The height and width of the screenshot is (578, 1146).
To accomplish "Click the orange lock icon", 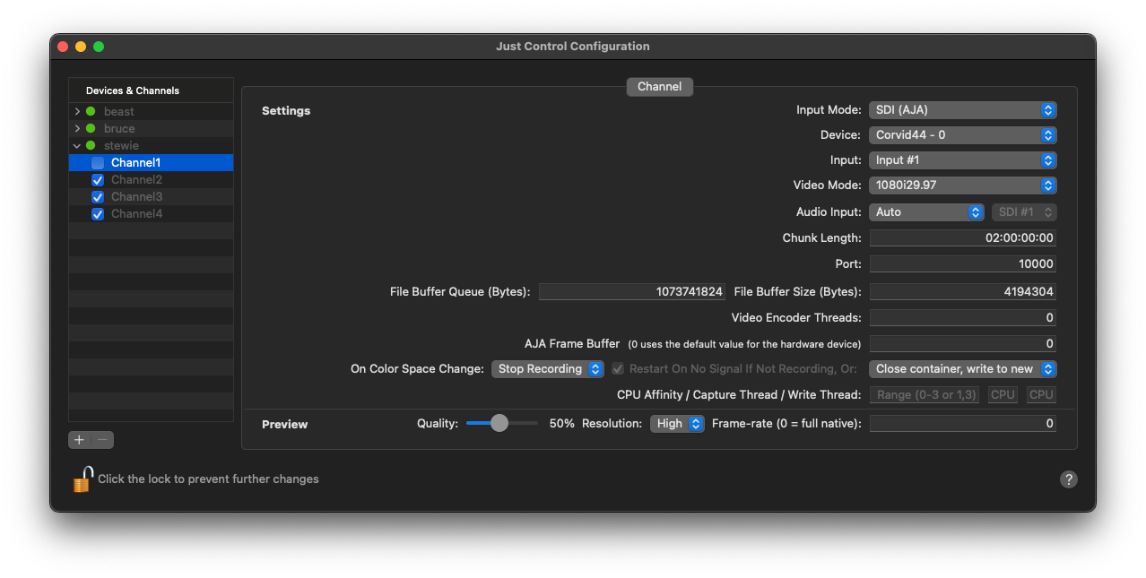I will click(x=82, y=479).
